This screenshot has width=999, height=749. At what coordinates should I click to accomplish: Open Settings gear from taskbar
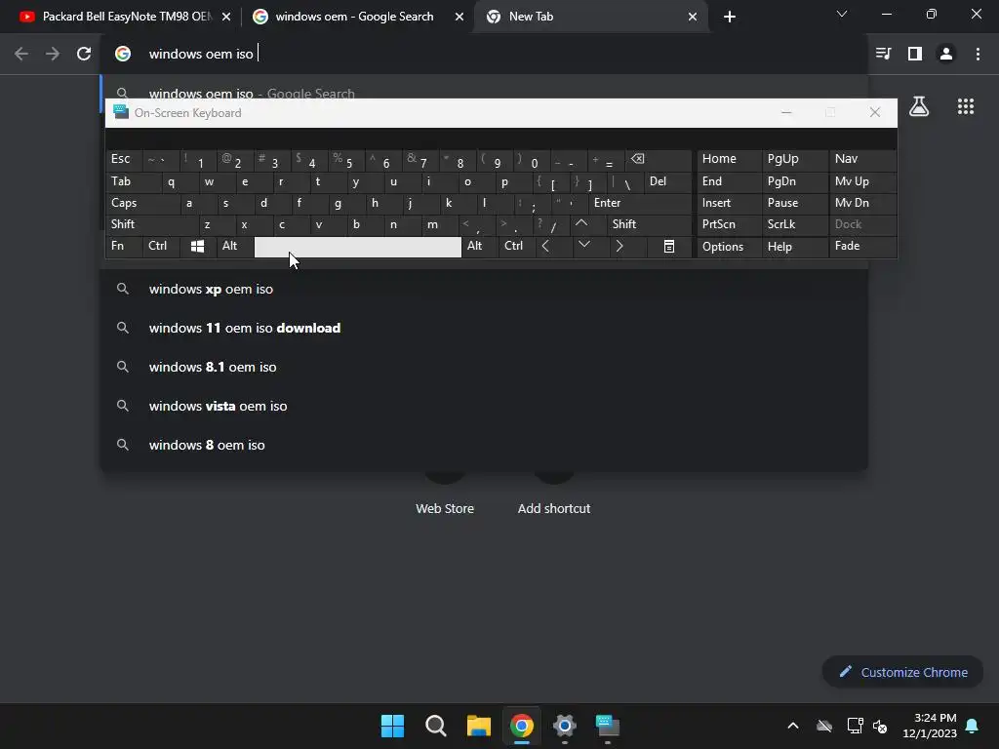click(x=565, y=726)
